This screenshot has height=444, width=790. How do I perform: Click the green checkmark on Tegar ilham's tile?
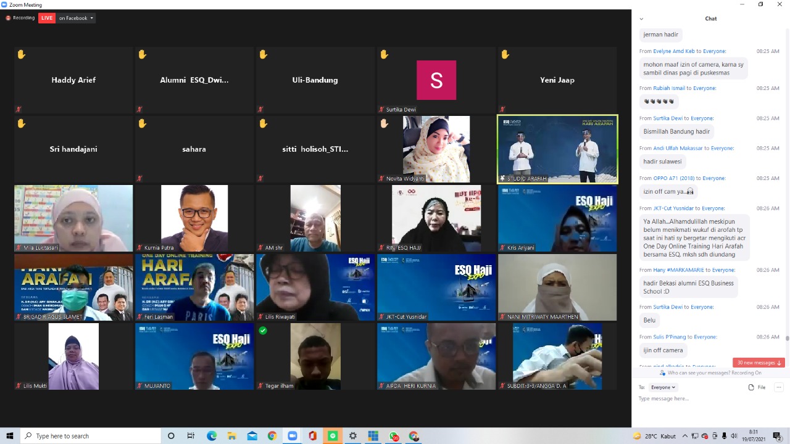coord(263,331)
